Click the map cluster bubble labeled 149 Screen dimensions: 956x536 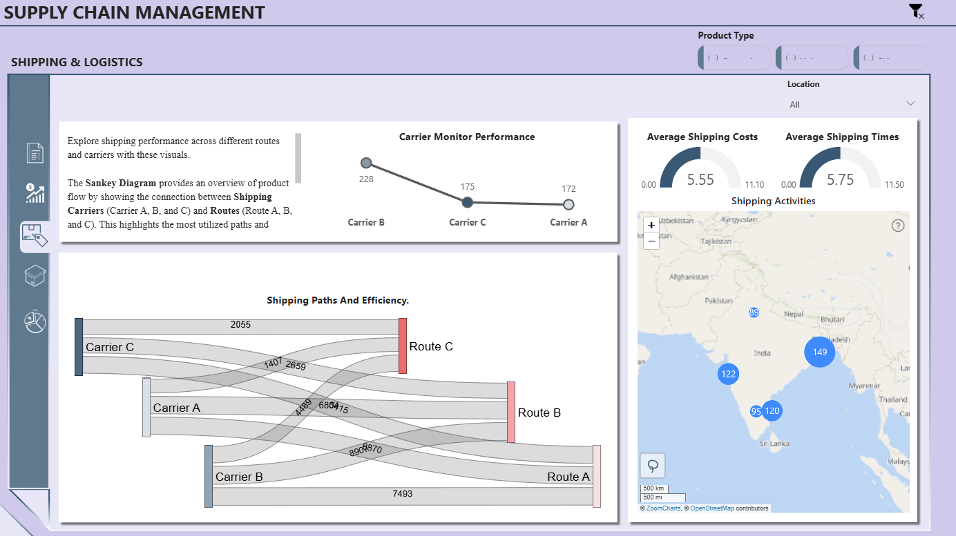(x=820, y=352)
